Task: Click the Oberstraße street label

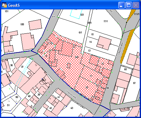Action: click(x=121, y=48)
